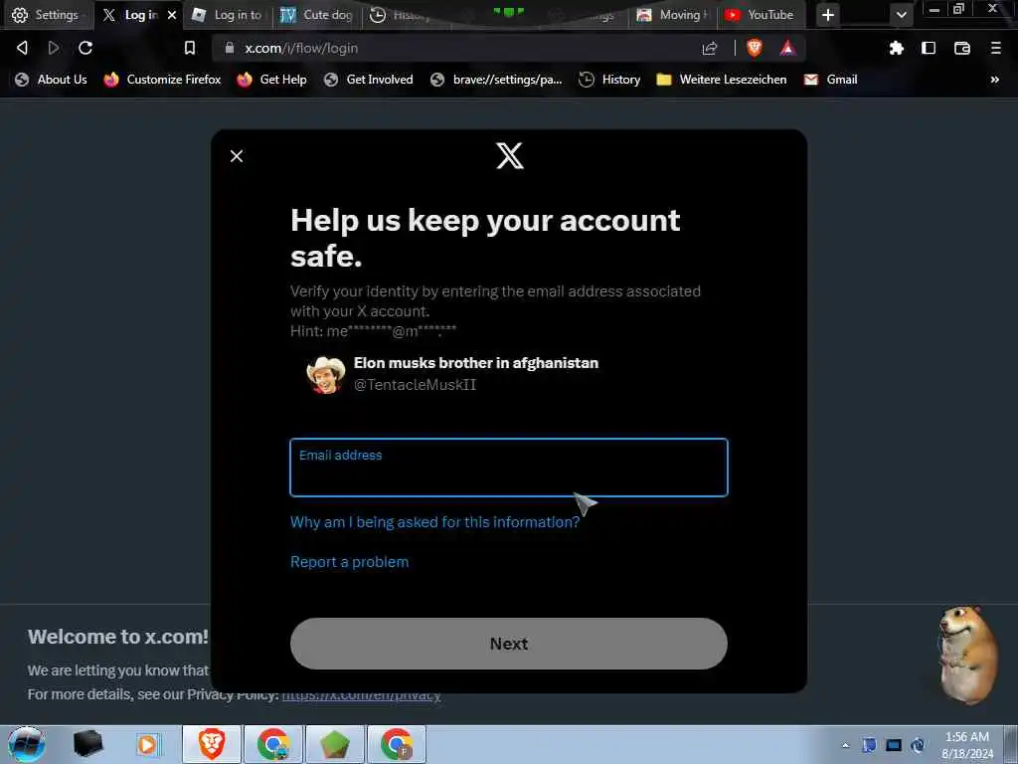Click the Report a problem link
This screenshot has height=764, width=1018.
(x=349, y=562)
